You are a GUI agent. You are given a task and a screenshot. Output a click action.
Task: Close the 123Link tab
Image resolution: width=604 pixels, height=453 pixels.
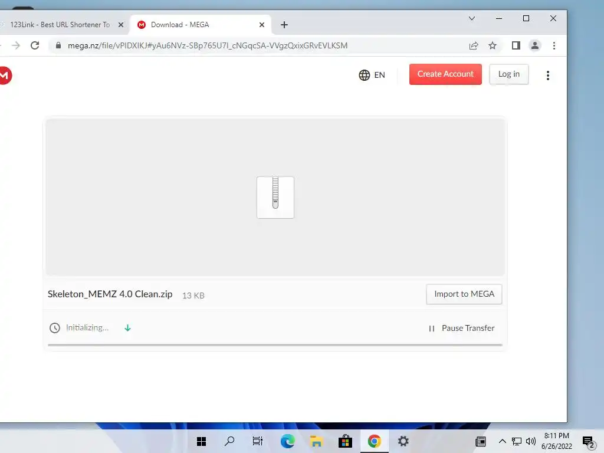click(x=121, y=25)
